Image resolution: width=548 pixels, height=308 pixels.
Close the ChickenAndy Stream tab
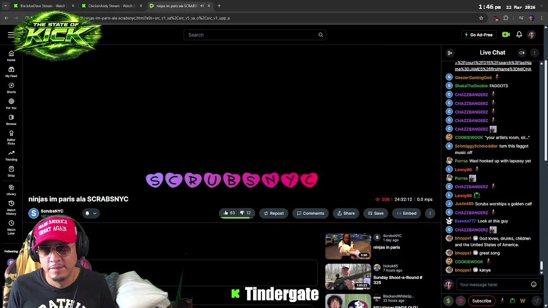click(x=141, y=6)
